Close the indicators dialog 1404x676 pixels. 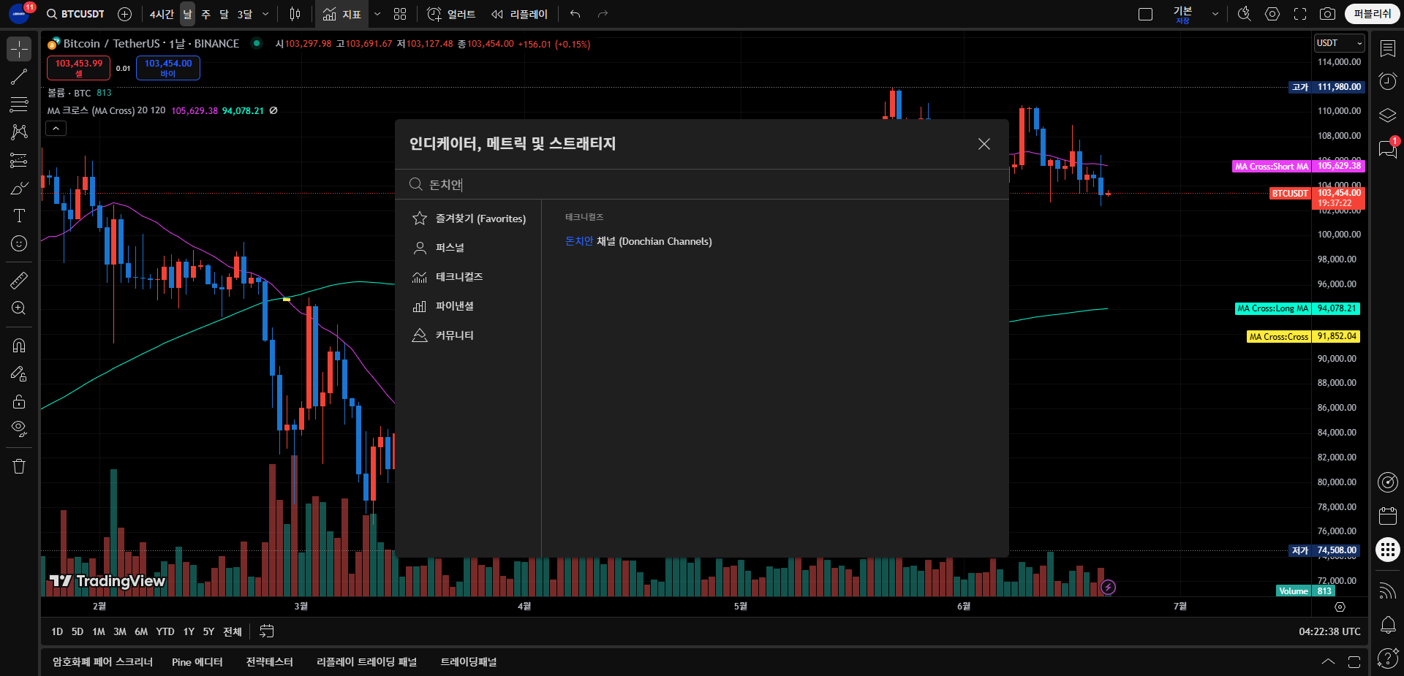point(984,144)
